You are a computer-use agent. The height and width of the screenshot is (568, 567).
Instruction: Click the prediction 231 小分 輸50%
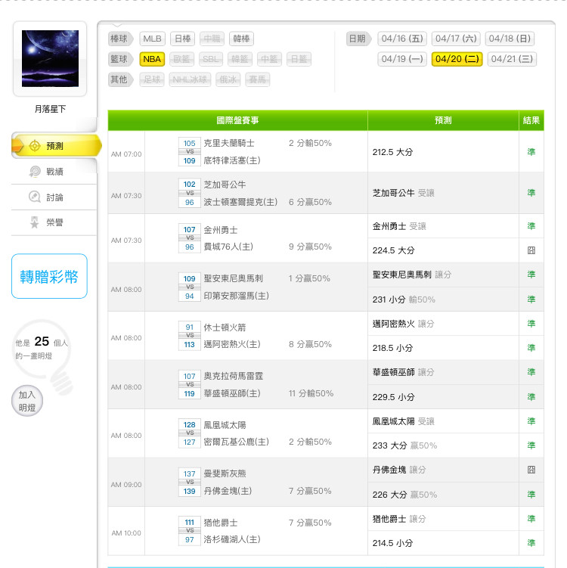pos(404,300)
